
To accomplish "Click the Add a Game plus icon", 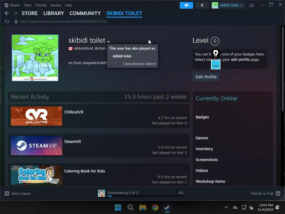I will (7, 193).
